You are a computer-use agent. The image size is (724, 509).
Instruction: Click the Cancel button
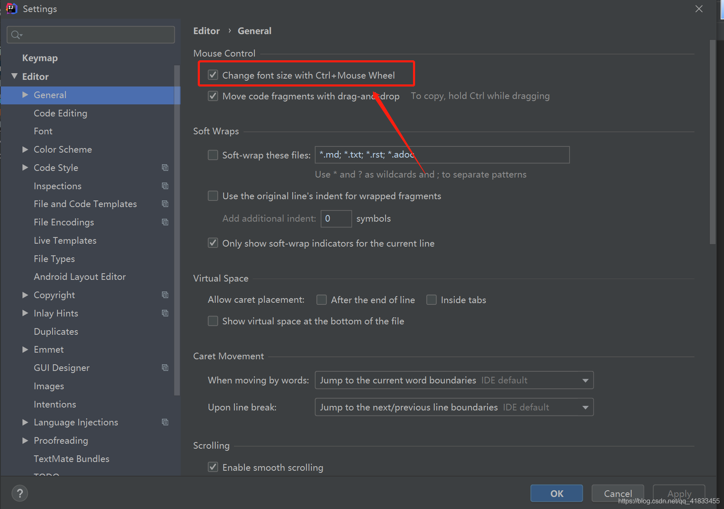tap(618, 493)
